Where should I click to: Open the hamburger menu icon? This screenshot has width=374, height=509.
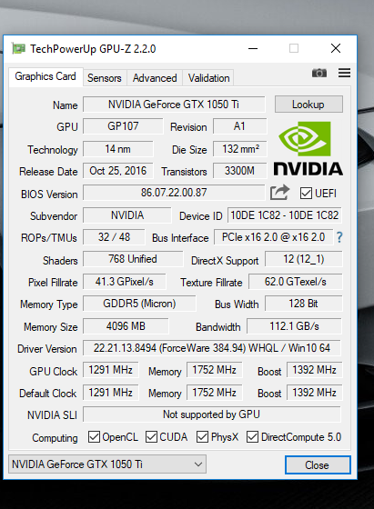[x=344, y=73]
